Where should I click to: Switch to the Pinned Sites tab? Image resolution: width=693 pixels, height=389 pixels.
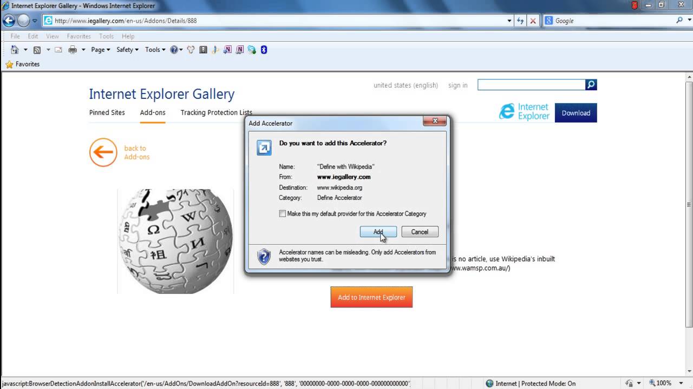click(x=107, y=112)
